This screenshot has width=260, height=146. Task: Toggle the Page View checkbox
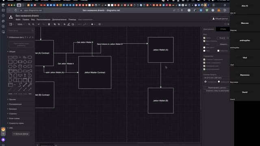204,41
